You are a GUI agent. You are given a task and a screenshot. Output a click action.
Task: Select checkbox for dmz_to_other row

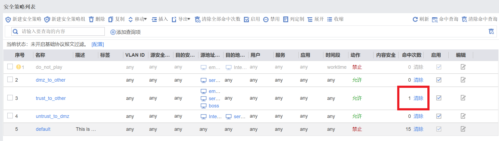(x=10, y=79)
